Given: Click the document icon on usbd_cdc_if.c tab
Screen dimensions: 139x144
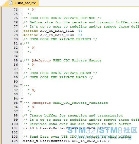Looking at the screenshot, I should [x=11, y=3].
